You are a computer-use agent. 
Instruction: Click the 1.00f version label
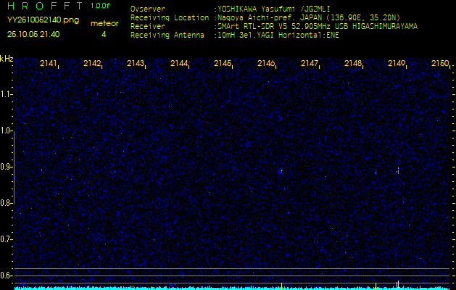101,7
